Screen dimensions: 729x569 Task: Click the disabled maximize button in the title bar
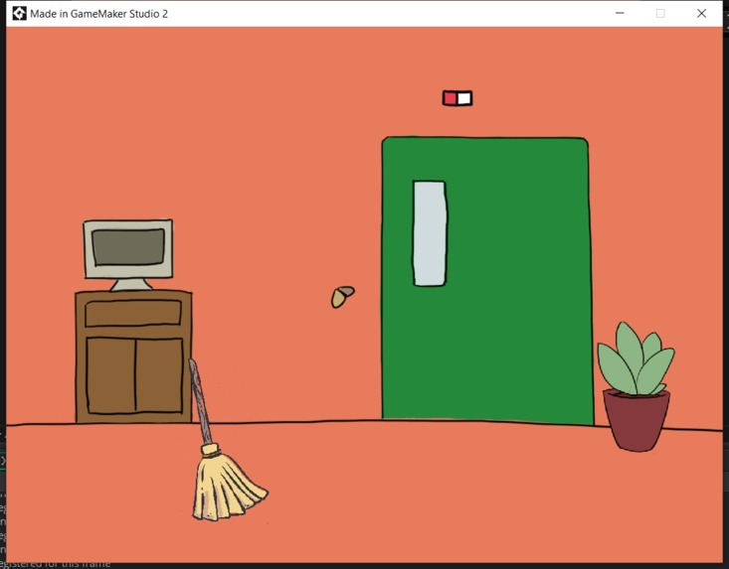tap(660, 14)
